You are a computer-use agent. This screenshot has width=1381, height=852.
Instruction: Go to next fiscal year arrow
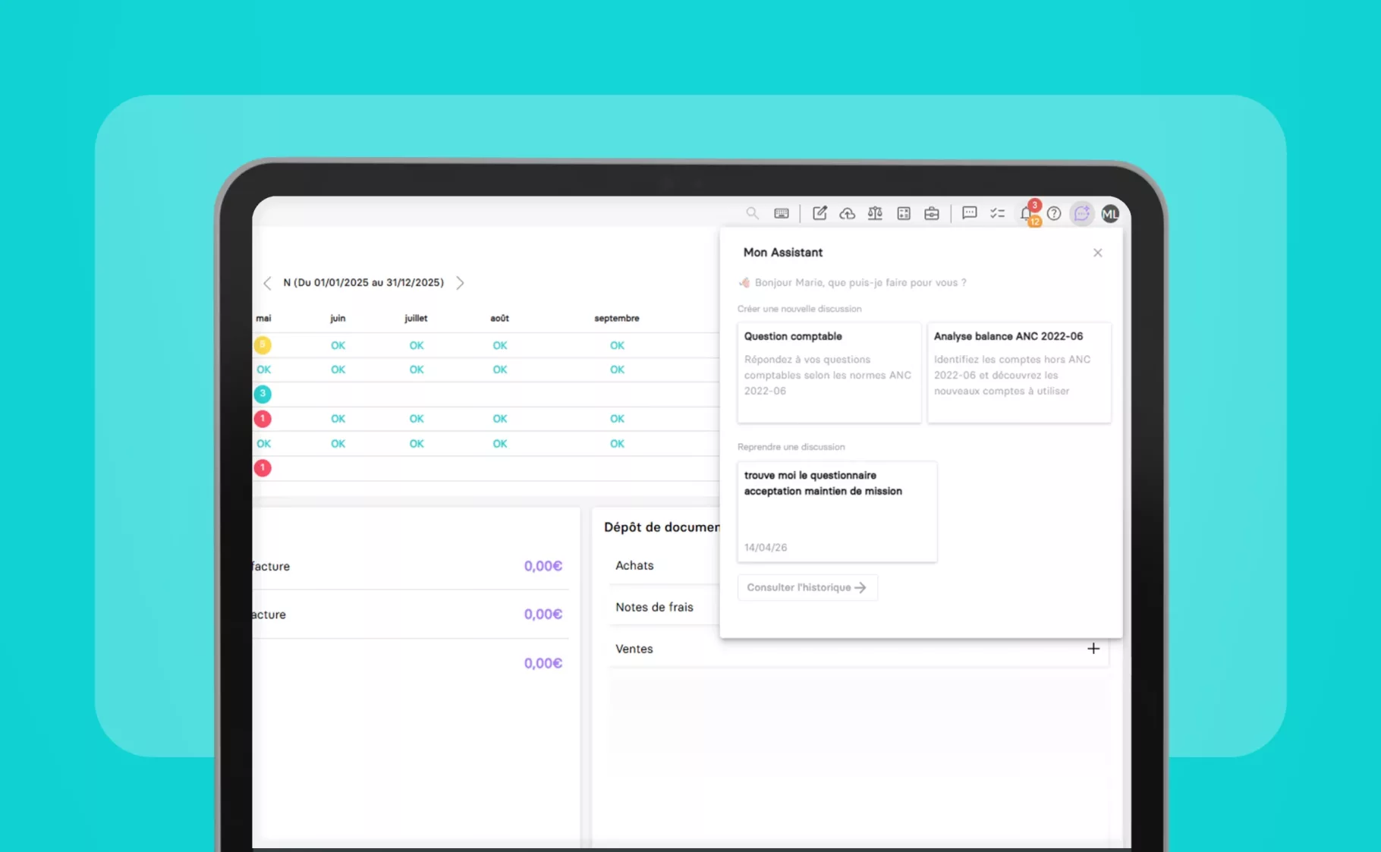point(460,283)
